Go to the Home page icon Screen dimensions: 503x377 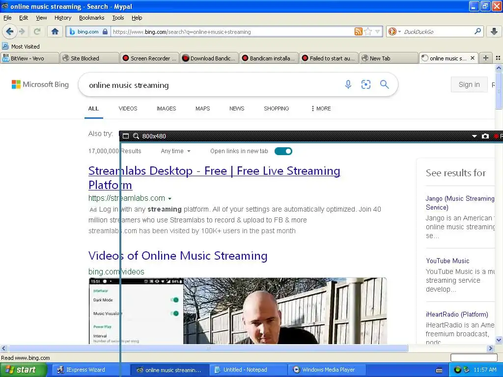55,32
